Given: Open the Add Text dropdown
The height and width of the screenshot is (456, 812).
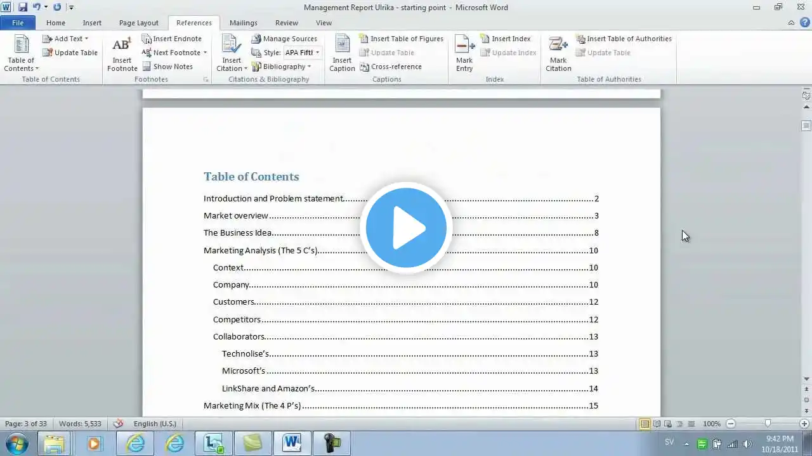Looking at the screenshot, I should 65,39.
